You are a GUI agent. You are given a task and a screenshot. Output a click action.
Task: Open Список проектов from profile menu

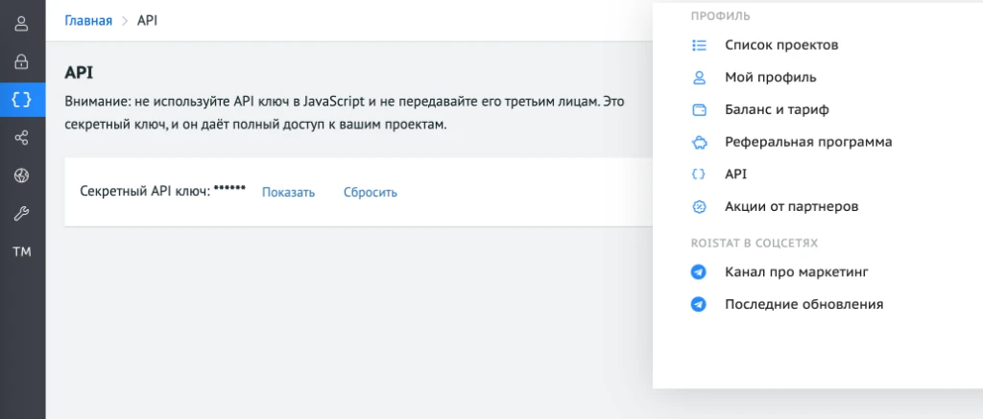point(781,45)
